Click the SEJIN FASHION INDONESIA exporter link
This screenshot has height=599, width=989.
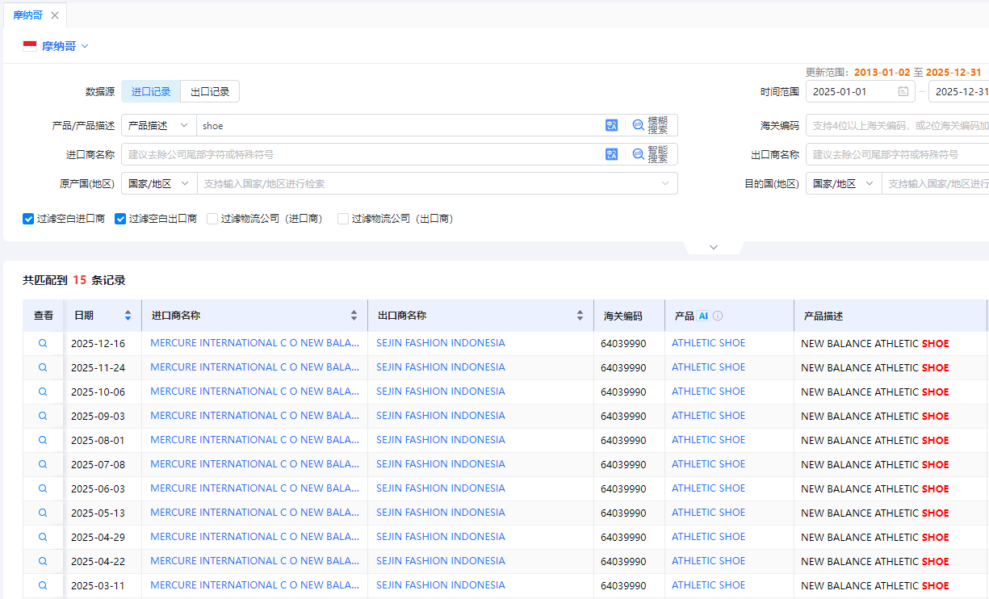coord(441,342)
